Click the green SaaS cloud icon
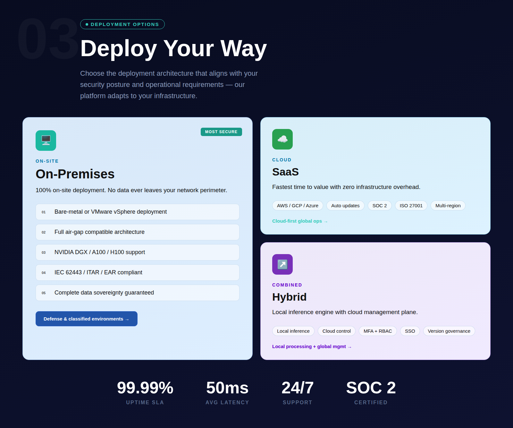This screenshot has height=428, width=513. 282,139
